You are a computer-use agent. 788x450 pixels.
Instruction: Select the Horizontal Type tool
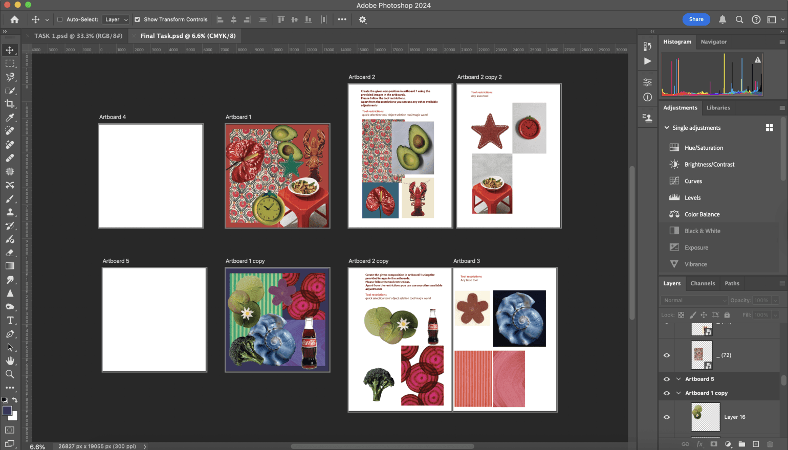[x=10, y=320]
